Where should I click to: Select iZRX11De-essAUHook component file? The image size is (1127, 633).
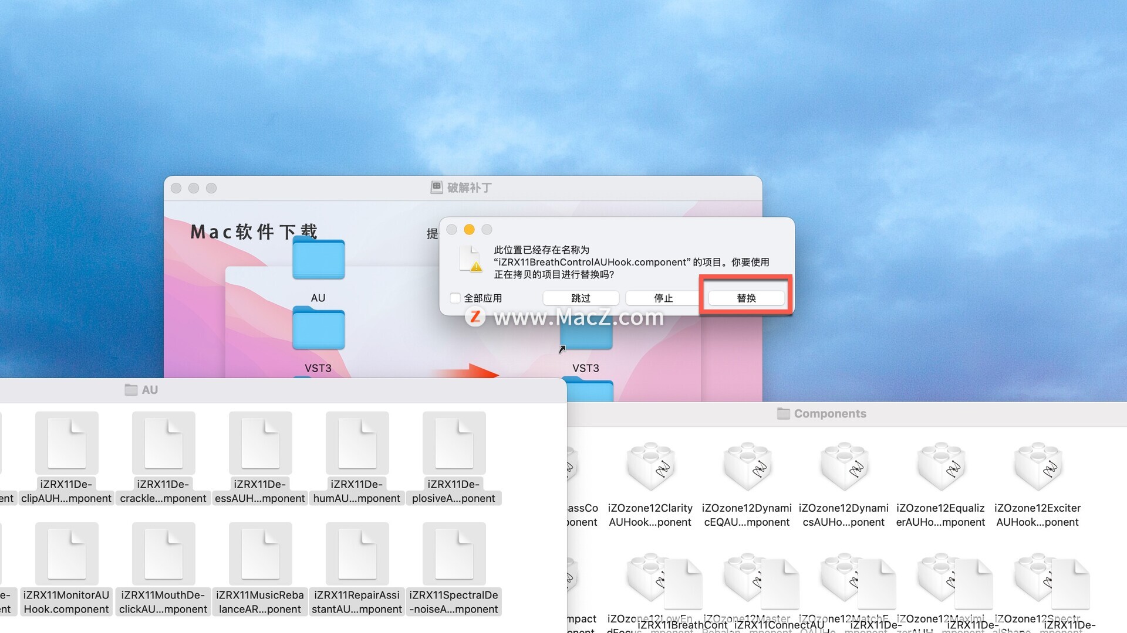(x=260, y=443)
